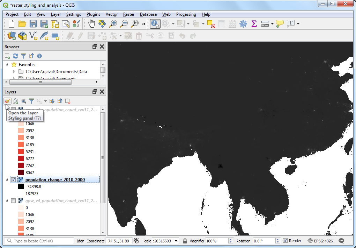The height and width of the screenshot is (248, 356).
Task: Click the dark red 8047 color swatch
Action: pos(21,173)
